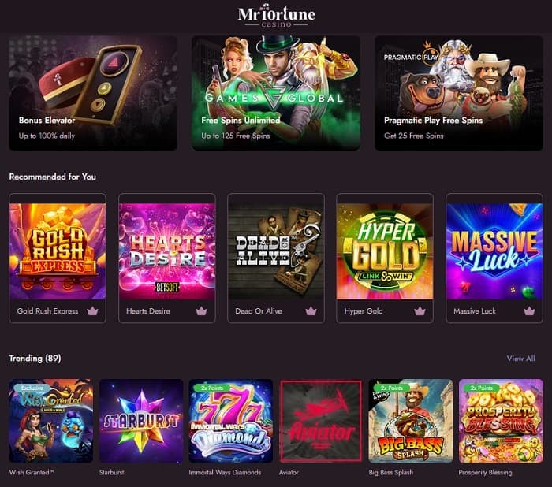Click the crown icon beside Hearts Desire
552x487 pixels.
point(201,311)
